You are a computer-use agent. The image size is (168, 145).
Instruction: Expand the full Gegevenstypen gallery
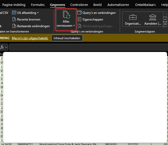coord(165,24)
